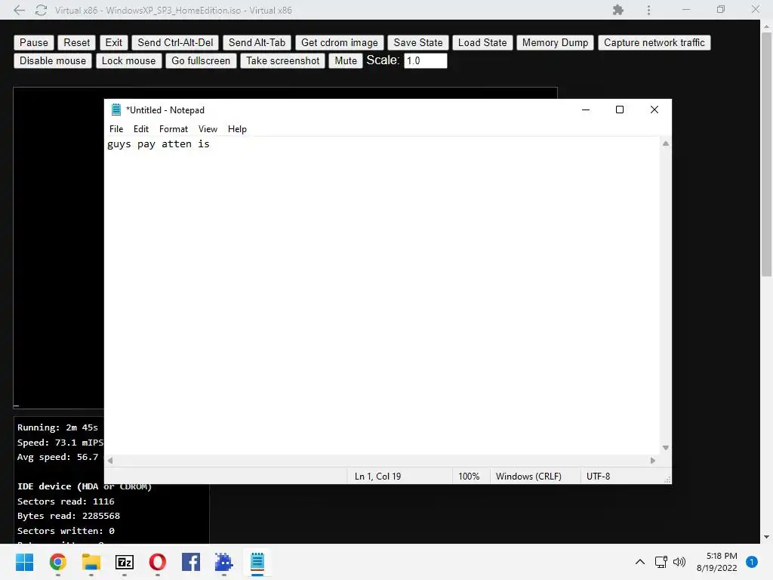Click 'Running: 2m 45s' stat line
773x580 pixels.
[x=57, y=427]
